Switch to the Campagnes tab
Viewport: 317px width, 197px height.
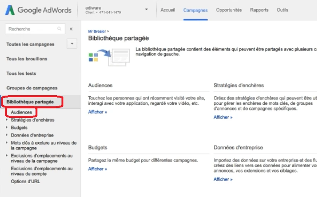pyautogui.click(x=196, y=10)
